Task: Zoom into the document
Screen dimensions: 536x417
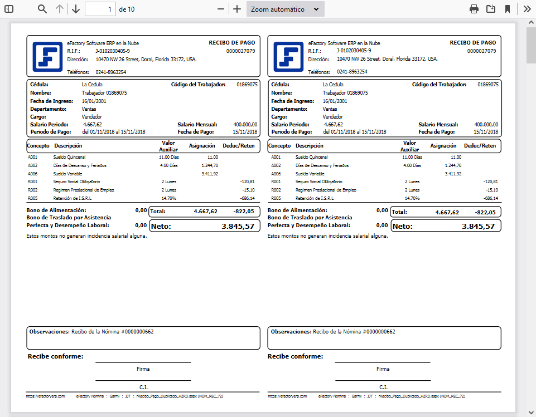Action: pos(236,8)
